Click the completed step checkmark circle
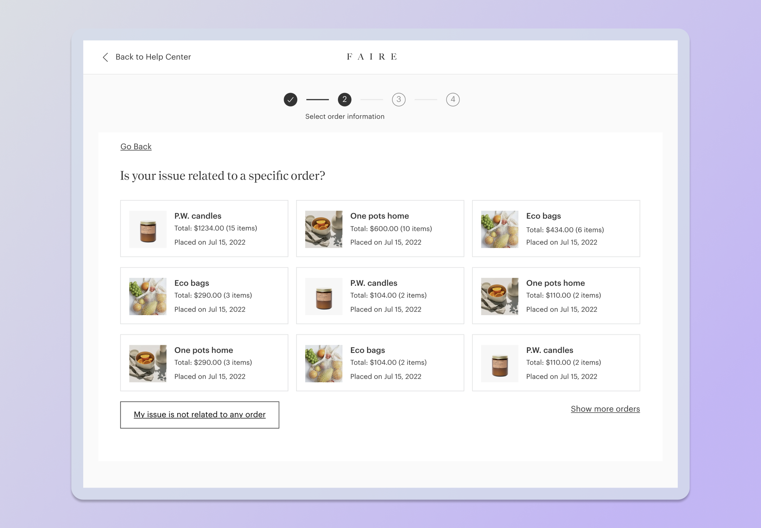 tap(290, 100)
